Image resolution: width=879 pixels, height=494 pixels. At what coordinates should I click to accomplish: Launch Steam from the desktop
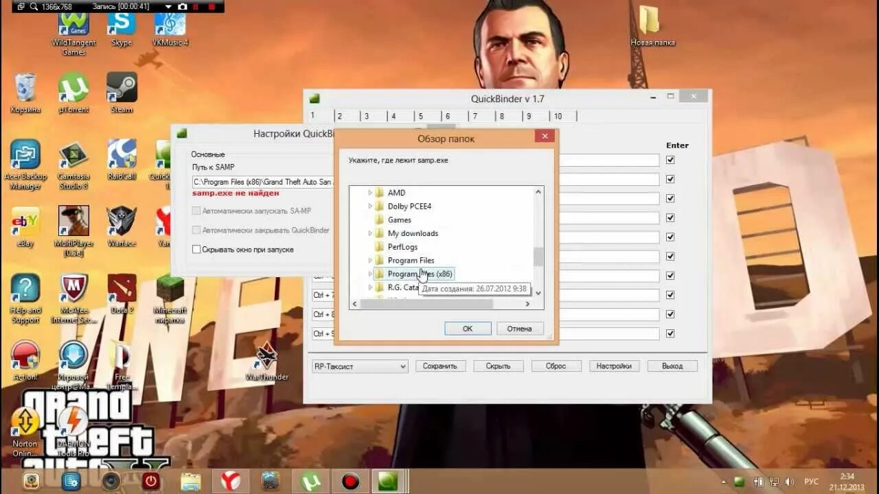coord(122,93)
